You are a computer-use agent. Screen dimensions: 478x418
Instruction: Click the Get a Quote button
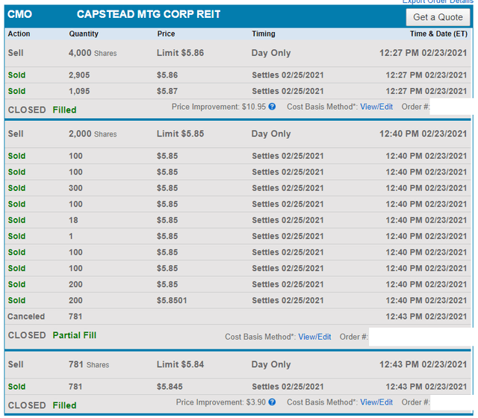[x=438, y=17]
